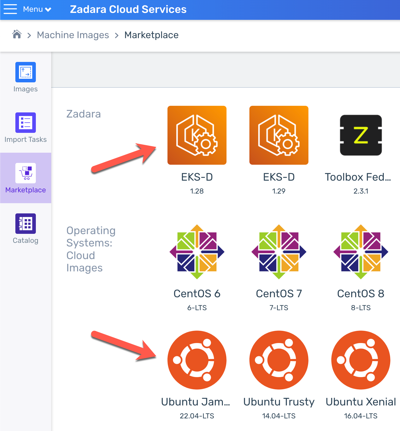Click the 22.04-LTS version text

pyautogui.click(x=197, y=416)
